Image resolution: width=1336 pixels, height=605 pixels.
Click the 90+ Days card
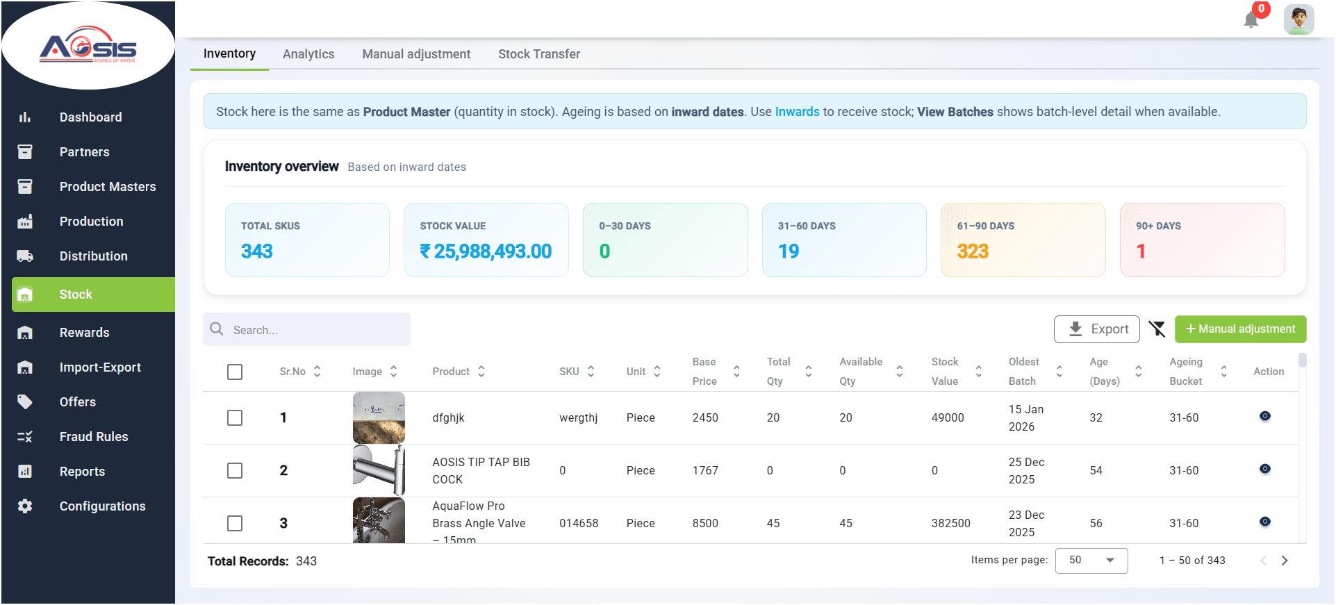[x=1202, y=240]
